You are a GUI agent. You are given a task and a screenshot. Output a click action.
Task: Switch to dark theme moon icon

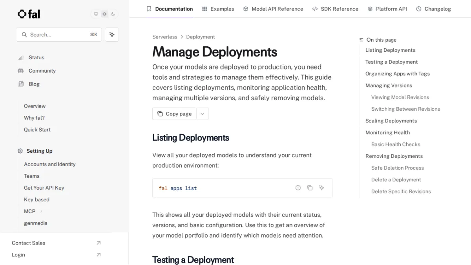click(x=113, y=14)
